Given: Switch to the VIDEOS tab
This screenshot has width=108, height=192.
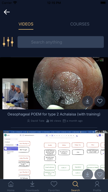Looking at the screenshot, I should click(x=26, y=24).
